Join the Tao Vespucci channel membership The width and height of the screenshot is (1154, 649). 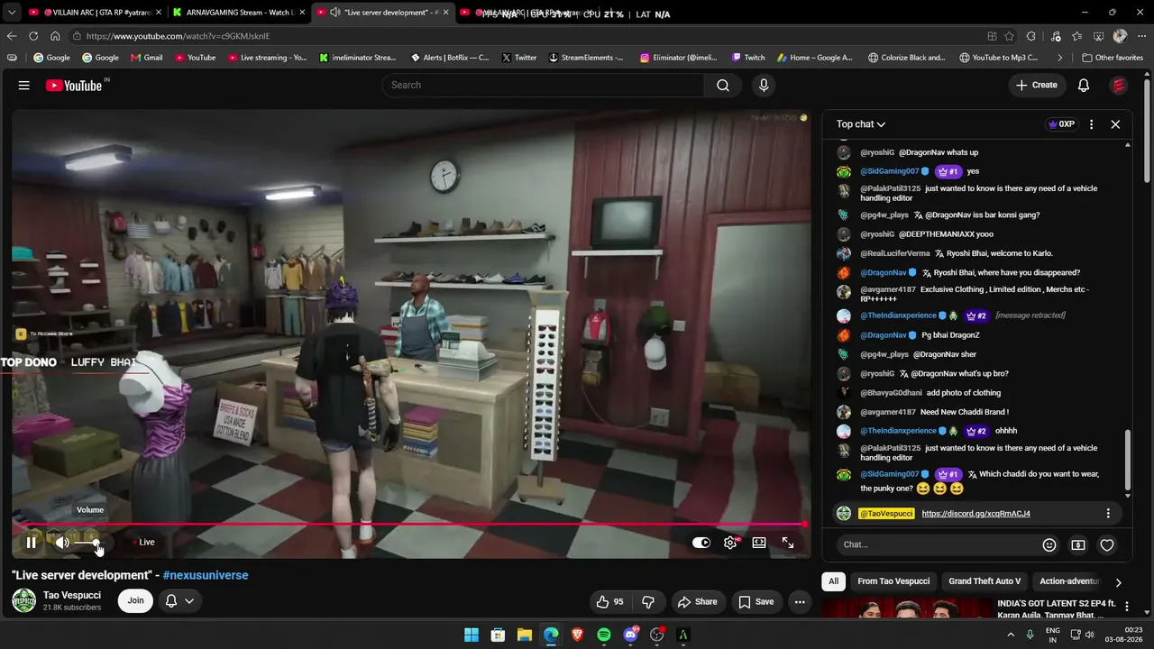(135, 600)
